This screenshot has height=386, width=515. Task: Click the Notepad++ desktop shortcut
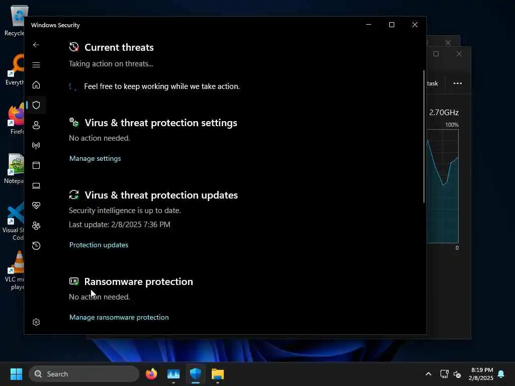pos(15,169)
